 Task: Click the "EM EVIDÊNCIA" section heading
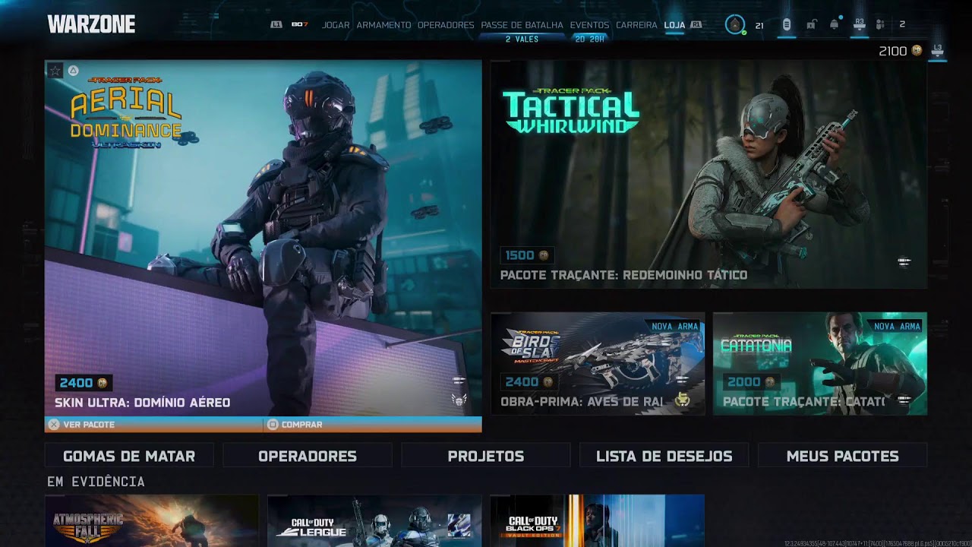(96, 482)
